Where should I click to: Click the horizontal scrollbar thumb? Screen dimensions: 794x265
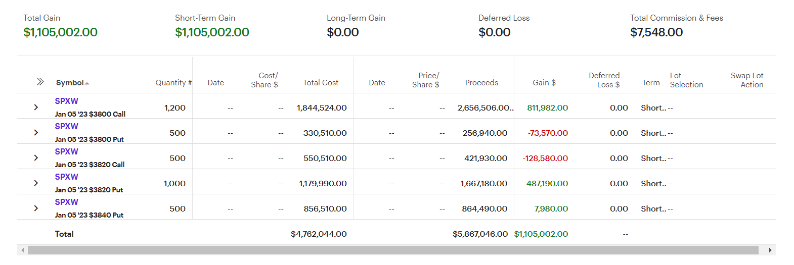393,250
